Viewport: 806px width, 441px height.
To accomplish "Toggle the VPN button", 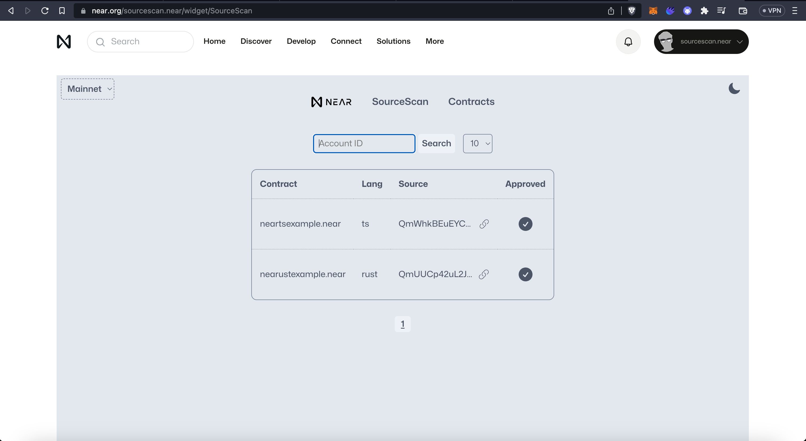I will (772, 11).
